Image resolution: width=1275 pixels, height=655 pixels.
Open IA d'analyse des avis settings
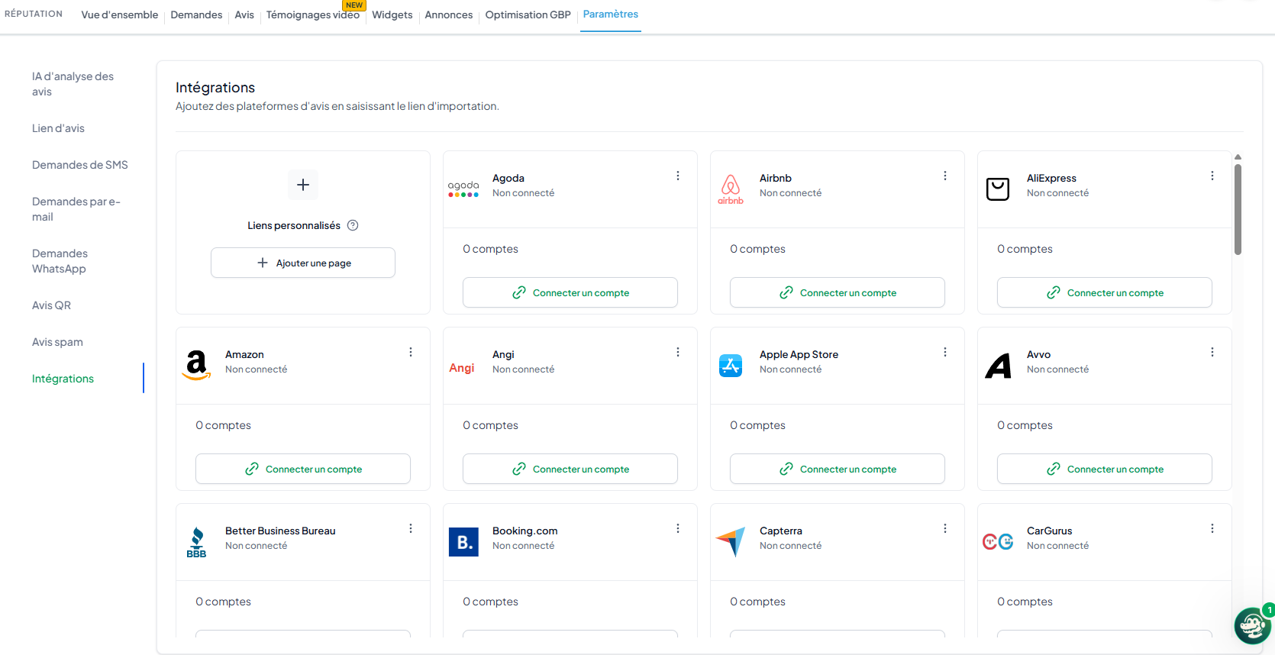[73, 84]
